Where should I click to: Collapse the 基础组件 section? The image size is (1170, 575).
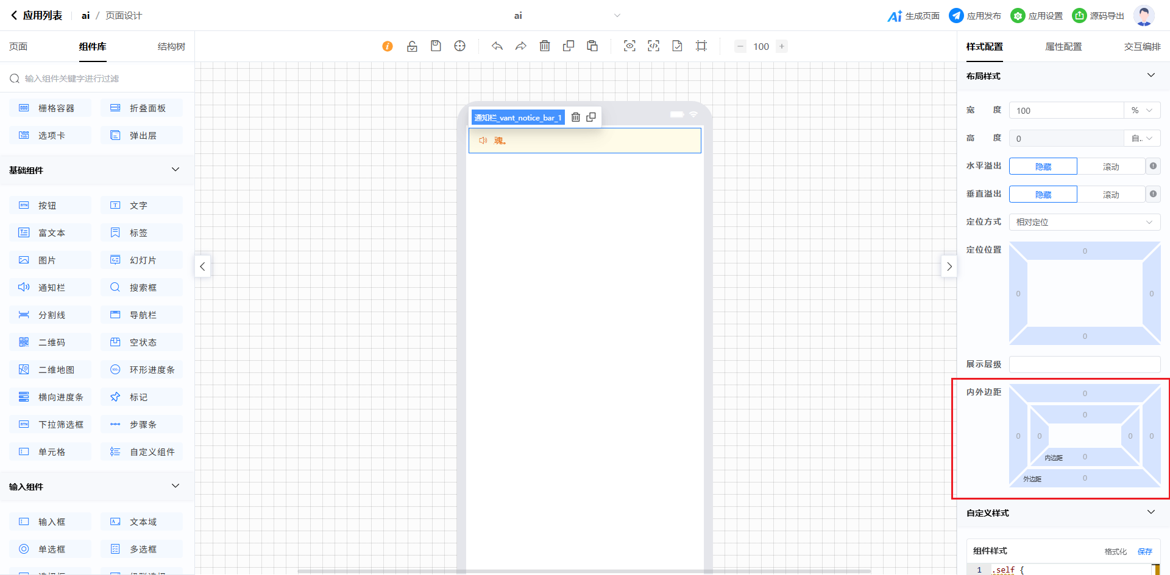pyautogui.click(x=175, y=170)
